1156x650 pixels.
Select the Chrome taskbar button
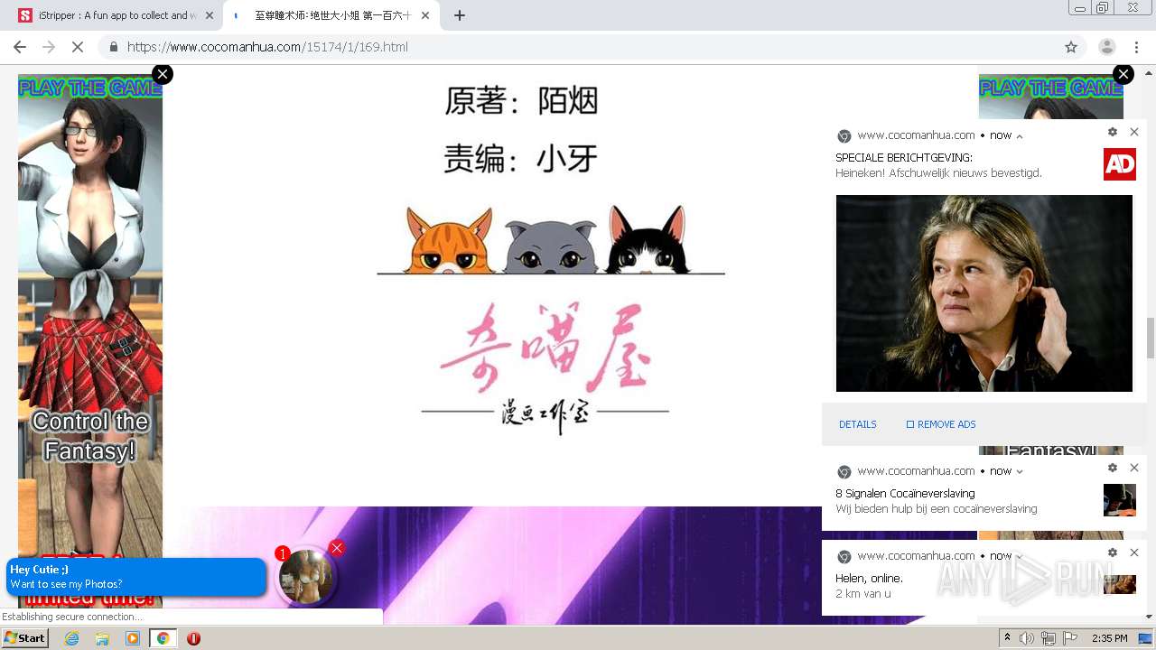pos(163,638)
